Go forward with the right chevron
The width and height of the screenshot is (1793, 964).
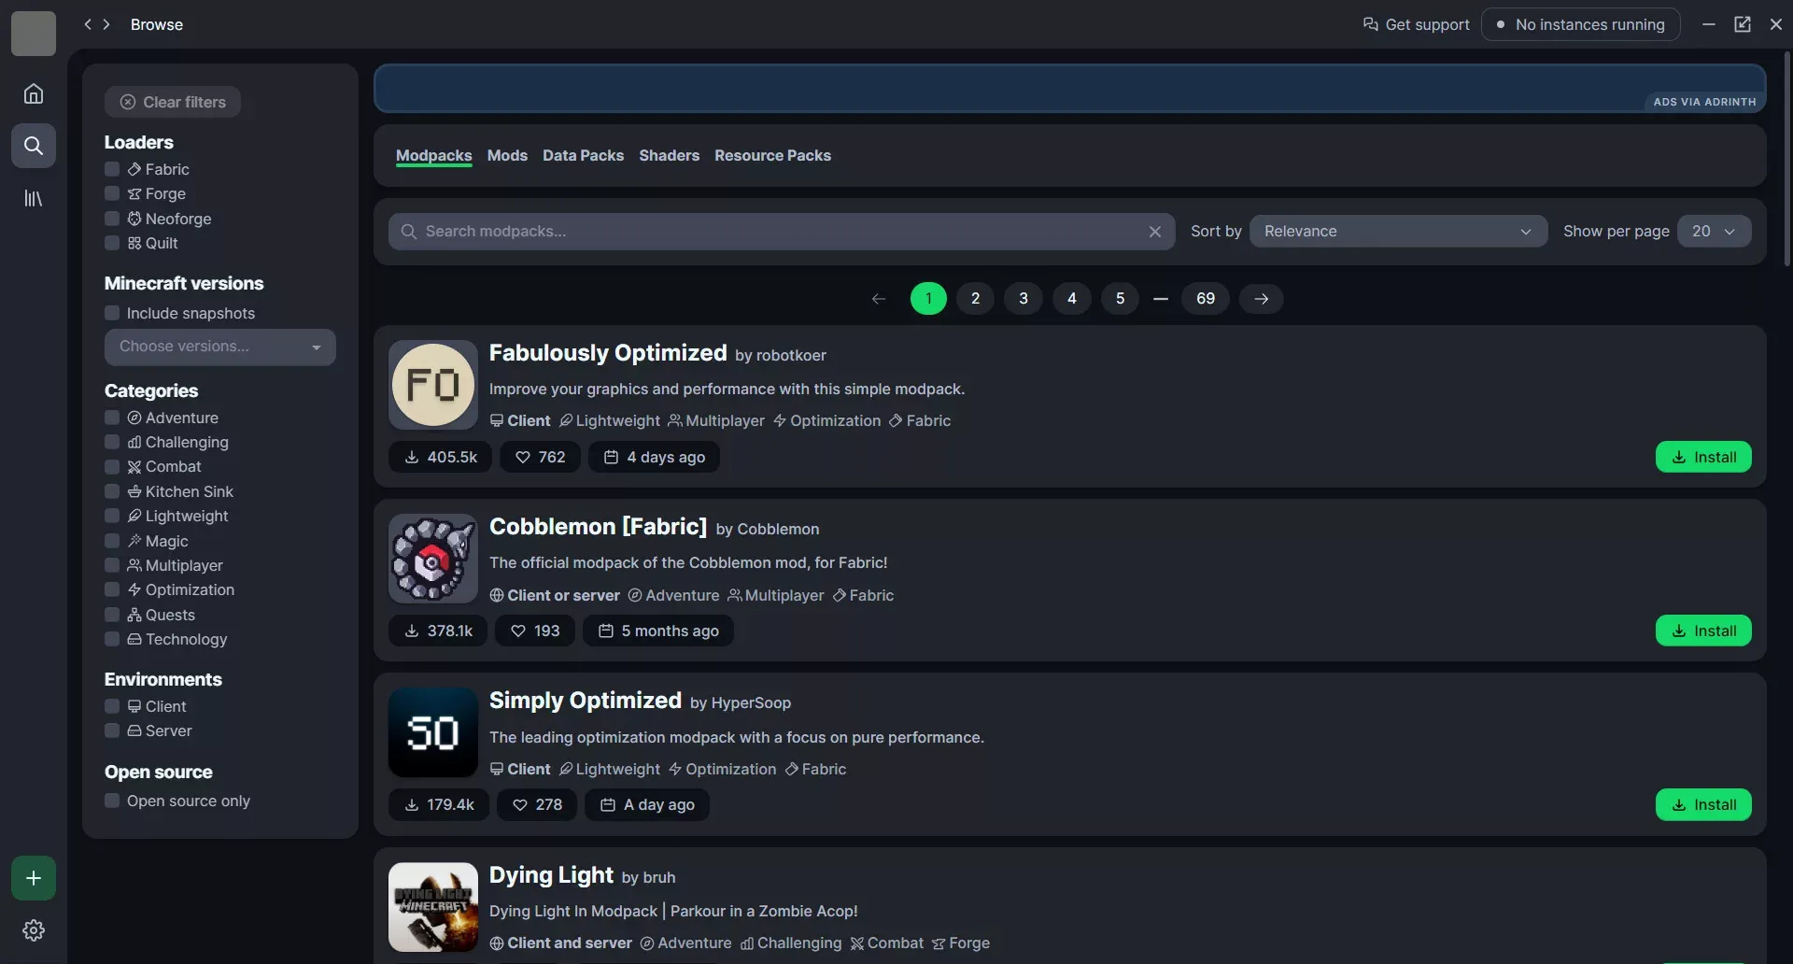click(x=106, y=24)
